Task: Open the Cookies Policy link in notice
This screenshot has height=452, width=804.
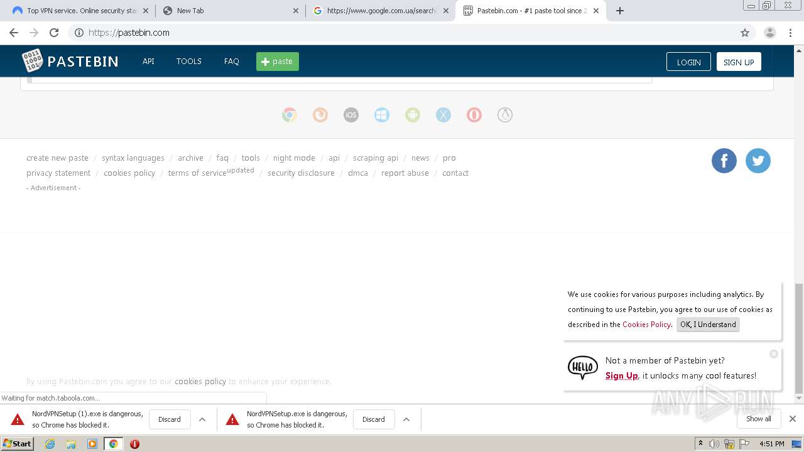Action: click(646, 325)
